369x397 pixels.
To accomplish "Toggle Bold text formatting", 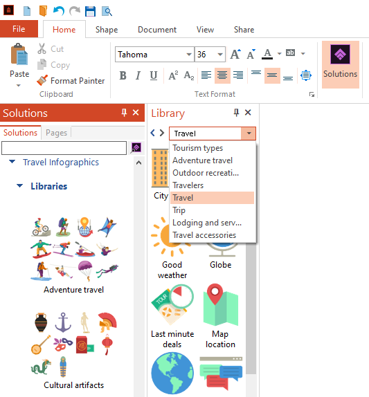I will point(123,75).
